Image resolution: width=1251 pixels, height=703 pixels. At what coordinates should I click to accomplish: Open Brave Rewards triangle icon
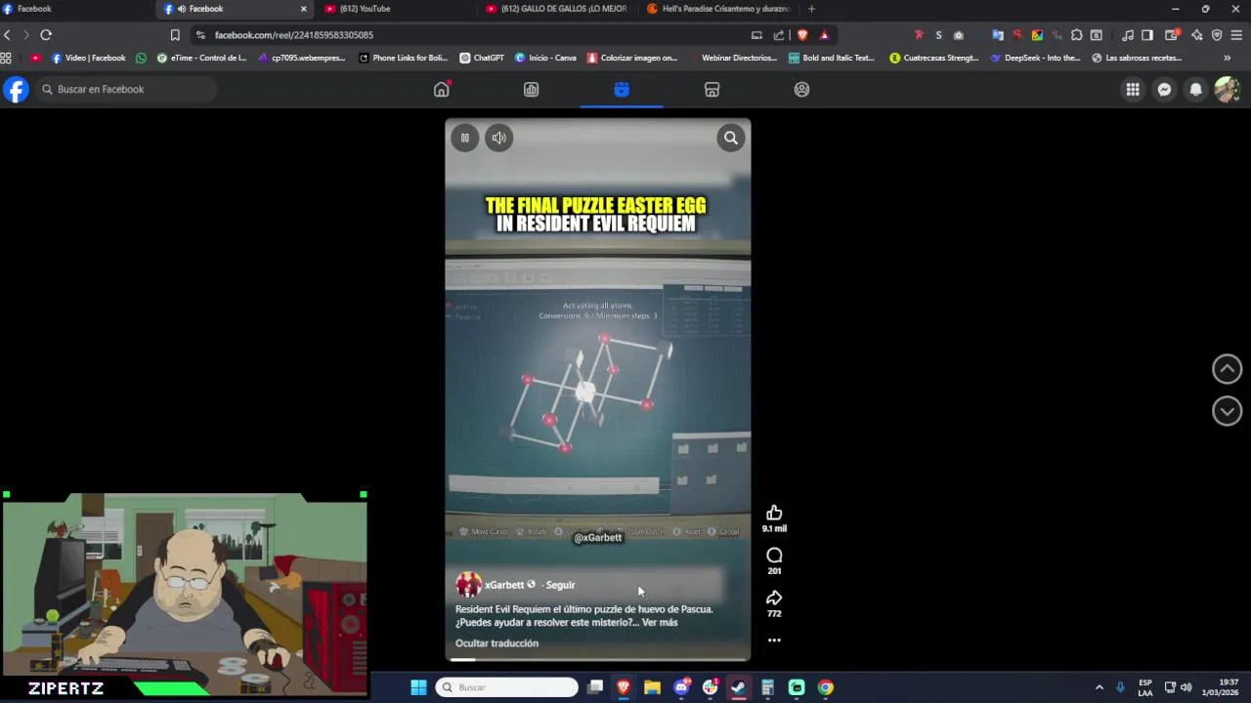click(824, 35)
